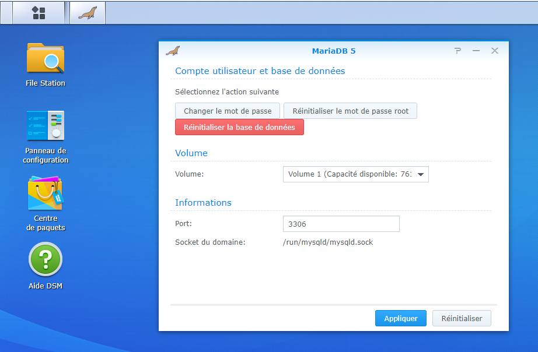
Task: Click the MariaDB seal icon in window title
Action: tap(173, 51)
